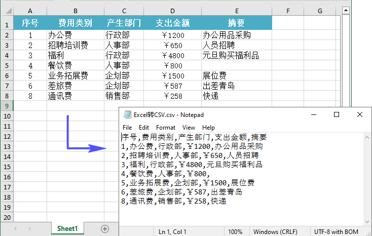The height and width of the screenshot is (236, 372).
Task: Maximize the Notepad window
Action: 337,114
